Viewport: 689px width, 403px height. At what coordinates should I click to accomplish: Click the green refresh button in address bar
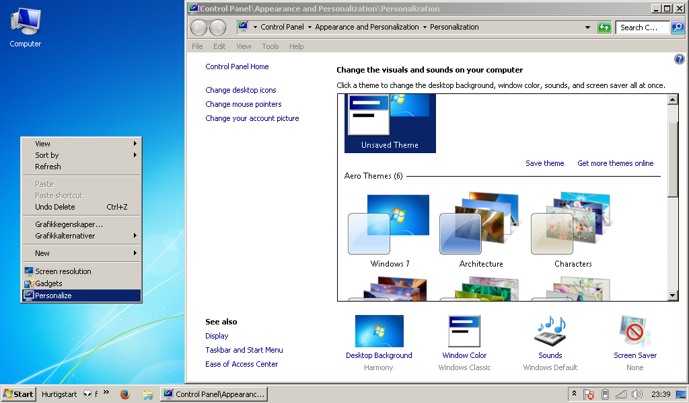pos(605,27)
